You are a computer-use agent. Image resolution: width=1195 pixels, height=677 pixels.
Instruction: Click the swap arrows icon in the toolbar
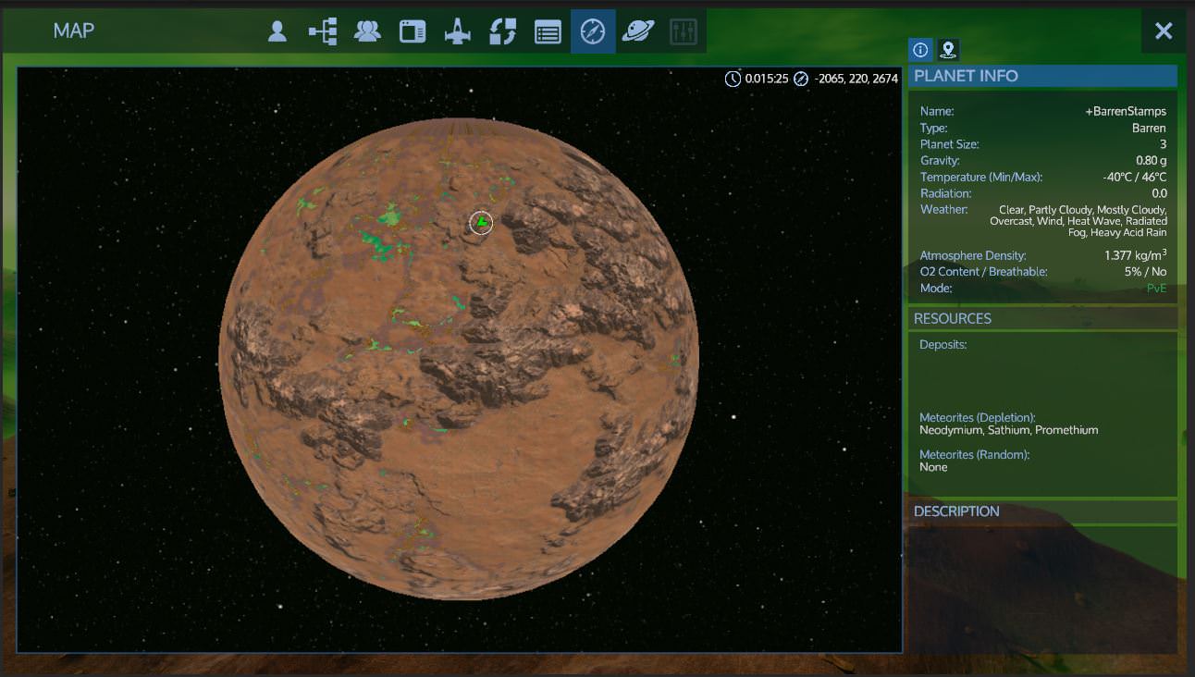(502, 31)
